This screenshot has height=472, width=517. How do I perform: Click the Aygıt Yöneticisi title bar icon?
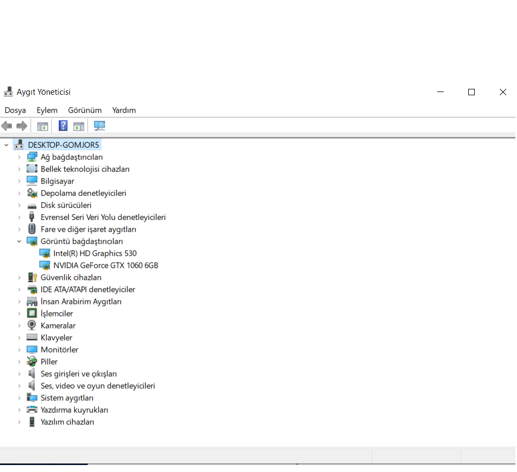pos(8,92)
